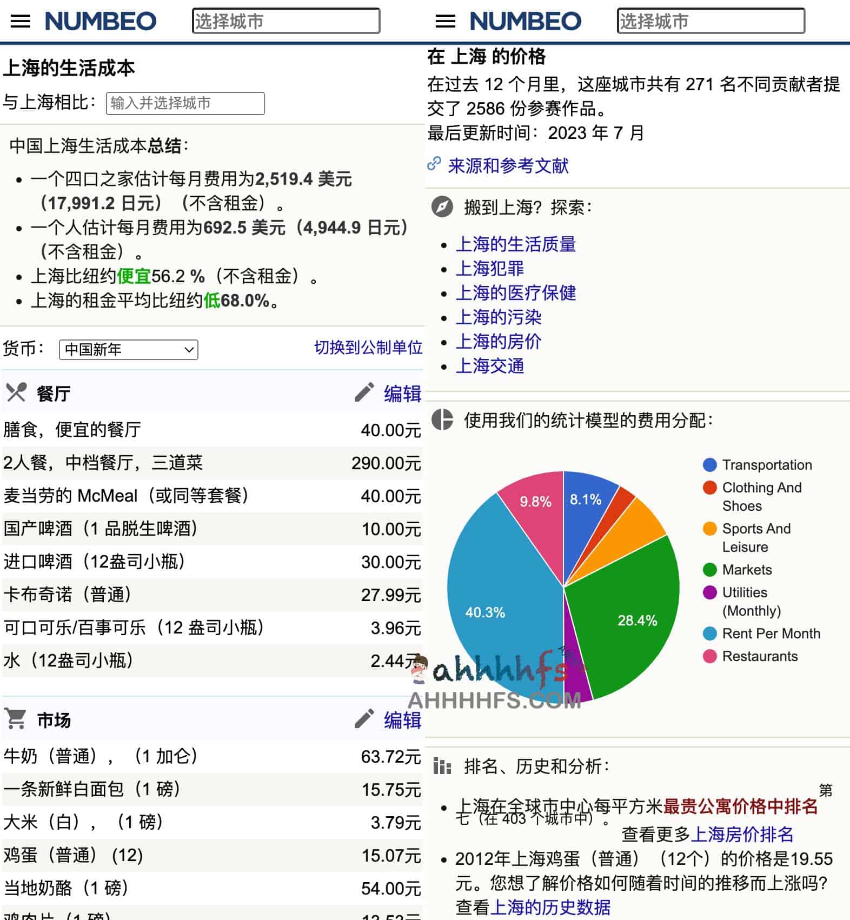Open 上海房价排名 link

tap(742, 834)
